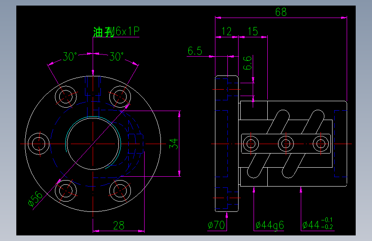The height and width of the screenshot is (241, 372).
Task: Click the -0.1 upper tolerance value
Action: click(x=327, y=220)
